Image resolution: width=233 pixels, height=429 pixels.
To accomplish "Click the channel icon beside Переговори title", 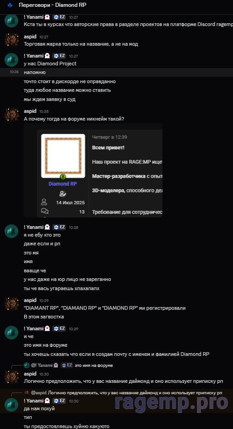I will point(10,5).
